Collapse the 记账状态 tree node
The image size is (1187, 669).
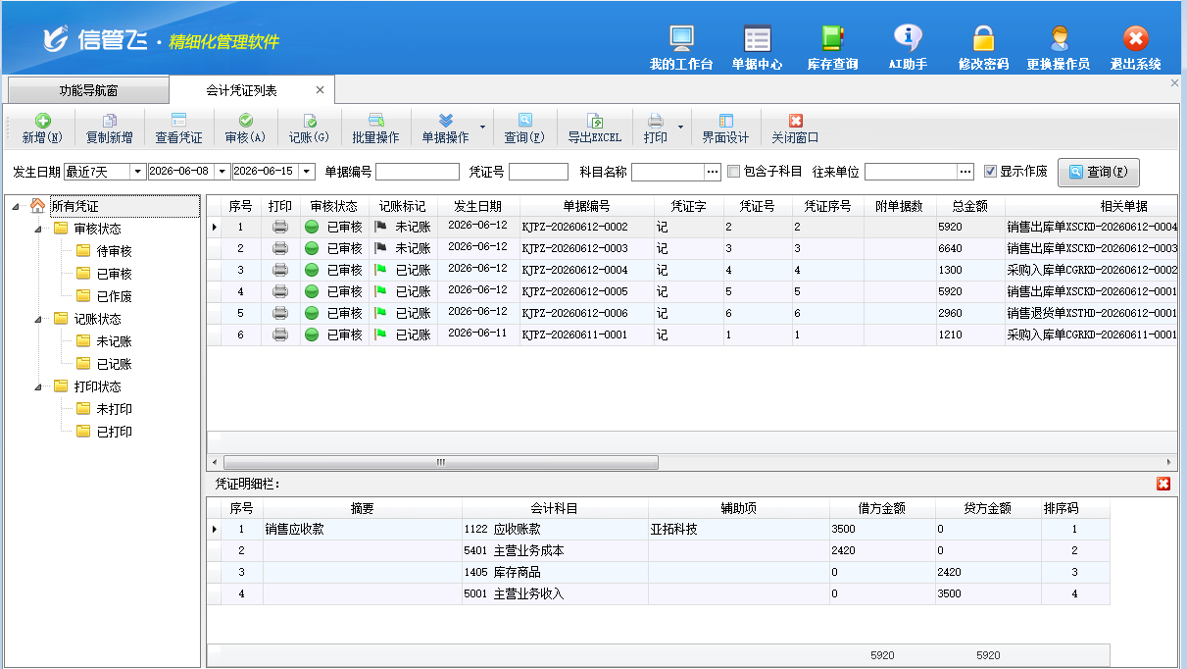point(38,319)
